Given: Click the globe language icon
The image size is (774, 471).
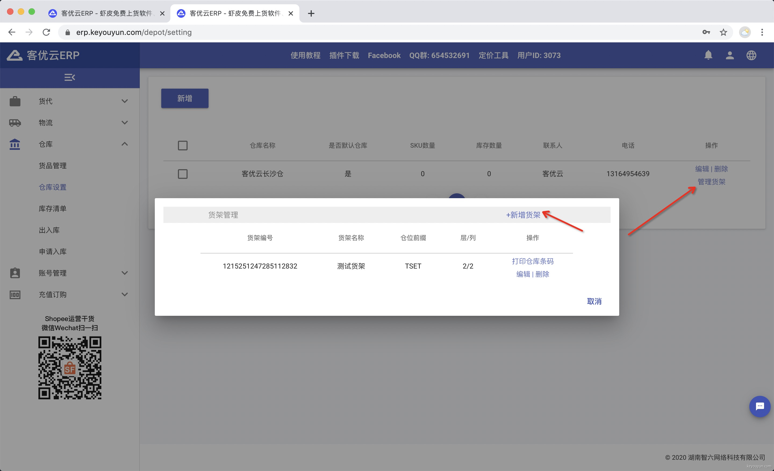Looking at the screenshot, I should point(751,55).
